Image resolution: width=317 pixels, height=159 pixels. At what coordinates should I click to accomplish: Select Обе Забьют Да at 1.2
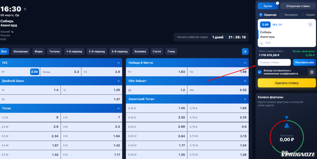(157, 90)
